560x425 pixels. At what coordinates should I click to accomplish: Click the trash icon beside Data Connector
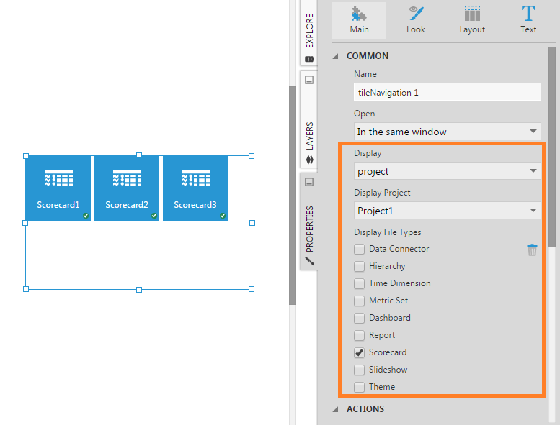532,250
